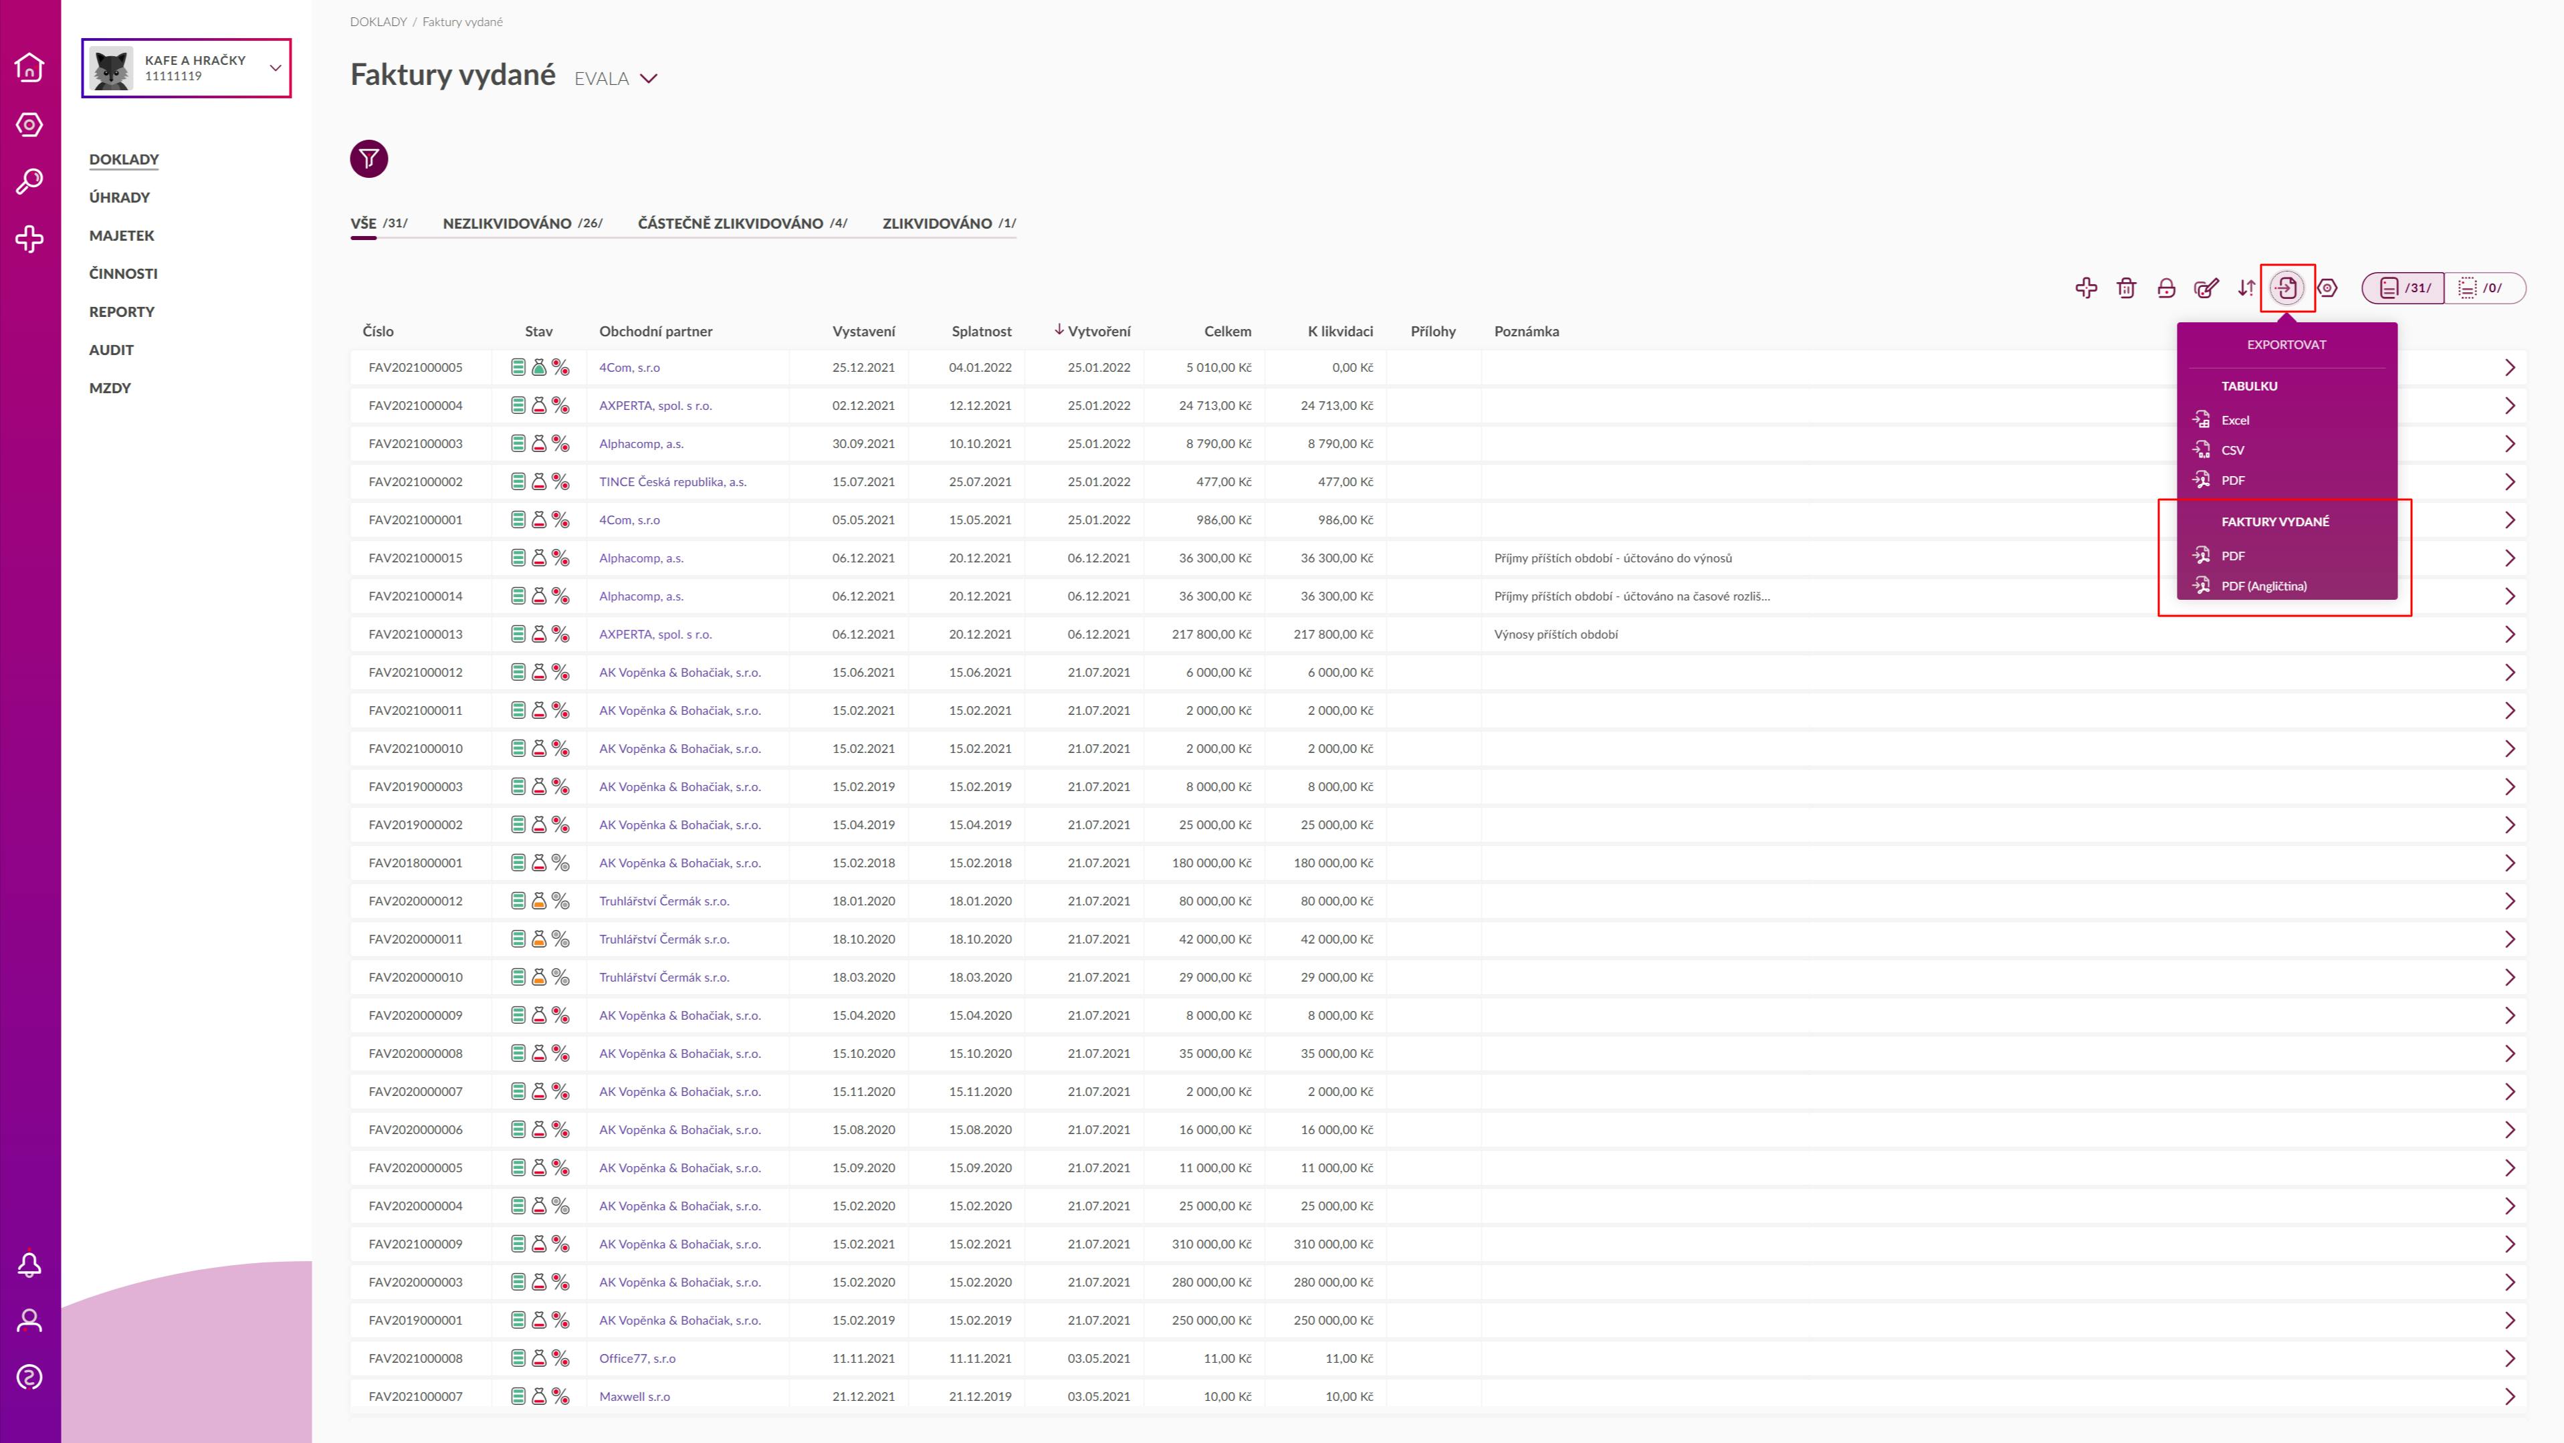
Task: Open MAJETEK in sidebar menu
Action: point(122,235)
